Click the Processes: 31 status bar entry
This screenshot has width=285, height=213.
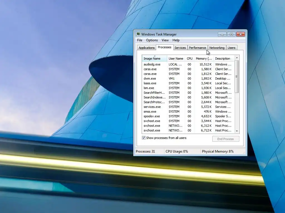click(x=145, y=151)
